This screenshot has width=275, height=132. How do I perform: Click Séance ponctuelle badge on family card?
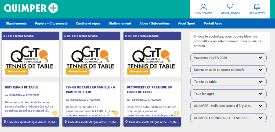tap(77, 71)
